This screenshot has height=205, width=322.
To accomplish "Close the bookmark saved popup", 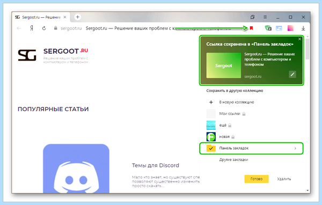I will [x=299, y=39].
